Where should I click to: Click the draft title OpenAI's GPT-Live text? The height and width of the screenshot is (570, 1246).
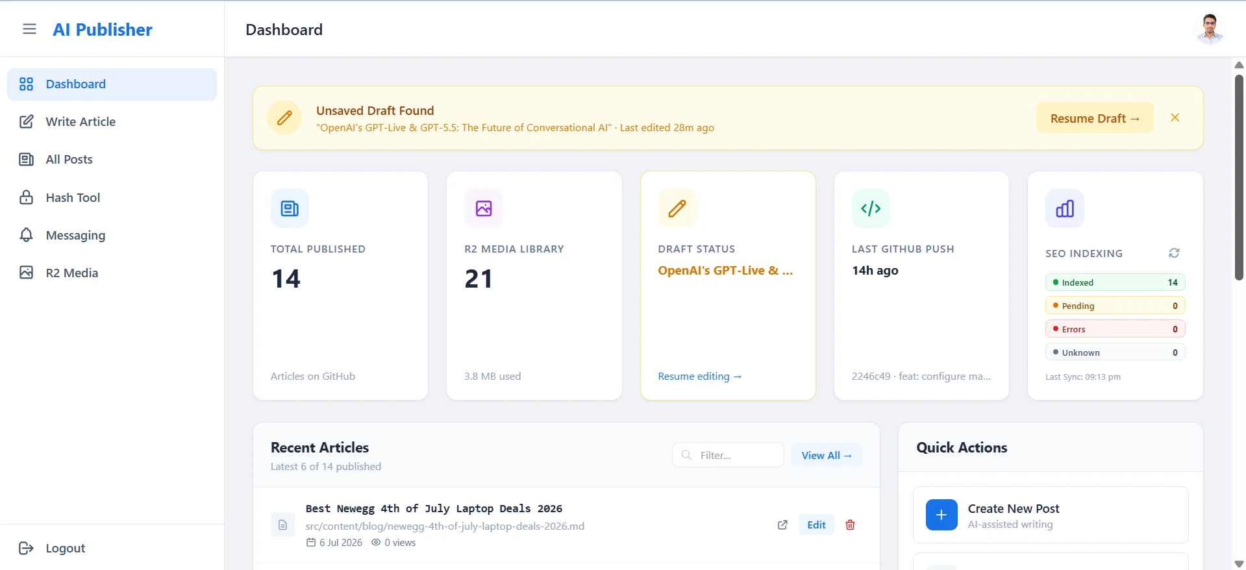coord(725,271)
